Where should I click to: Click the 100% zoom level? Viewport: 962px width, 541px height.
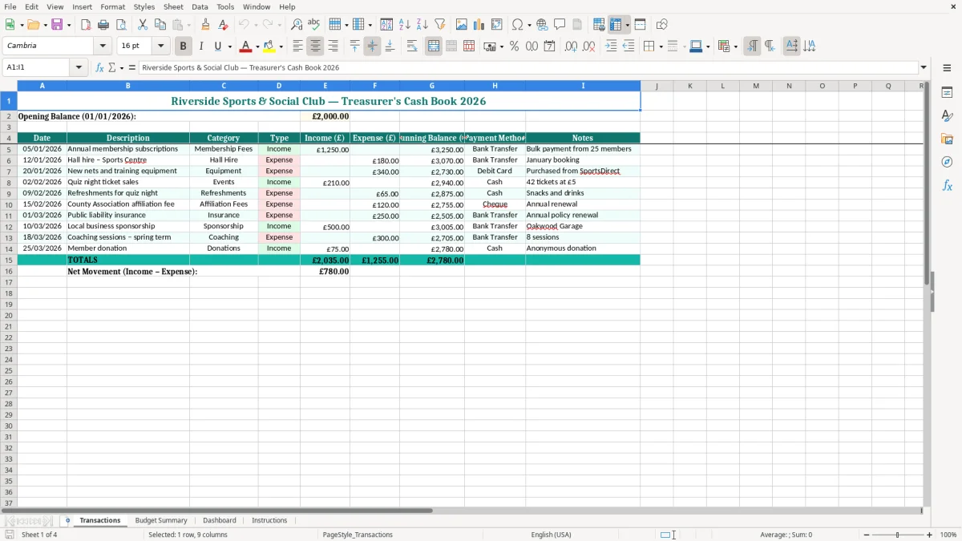click(x=948, y=535)
